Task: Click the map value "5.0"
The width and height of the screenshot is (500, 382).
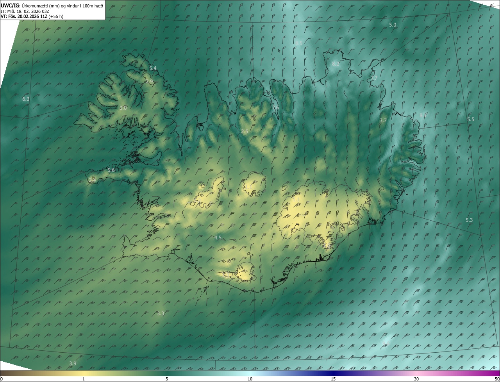Action: [x=393, y=25]
